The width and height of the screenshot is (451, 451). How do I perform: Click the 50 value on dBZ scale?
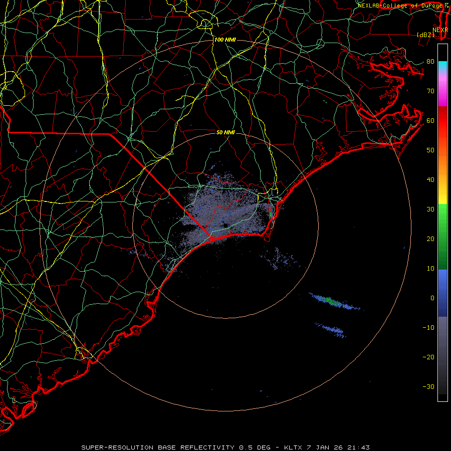tap(430, 150)
